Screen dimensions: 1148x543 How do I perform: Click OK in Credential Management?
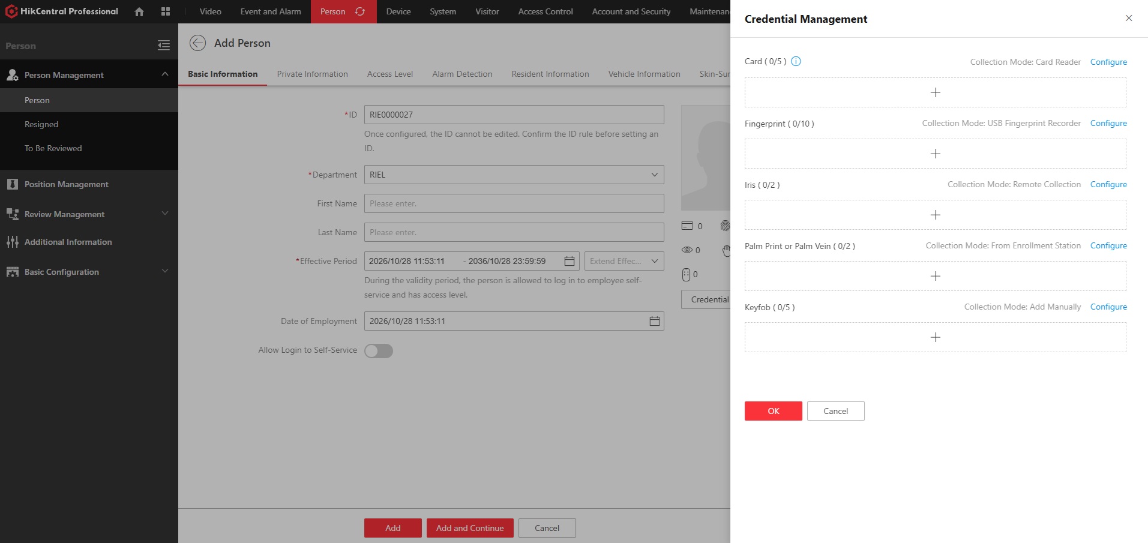pos(774,411)
